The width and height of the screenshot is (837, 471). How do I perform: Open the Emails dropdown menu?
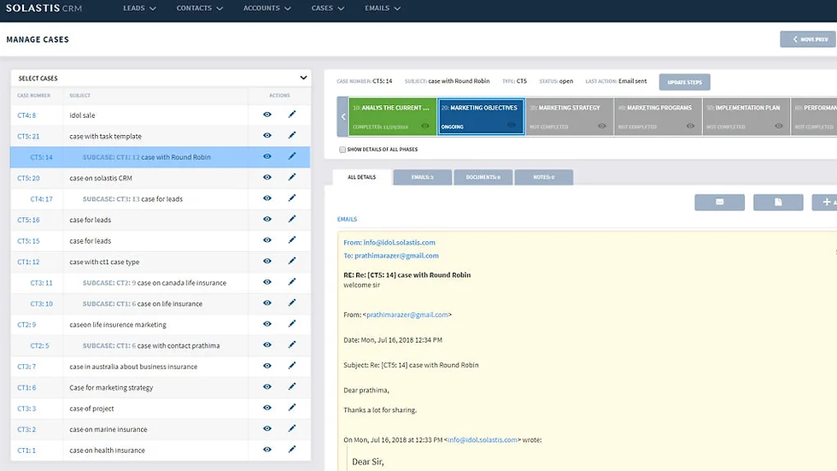pyautogui.click(x=383, y=8)
